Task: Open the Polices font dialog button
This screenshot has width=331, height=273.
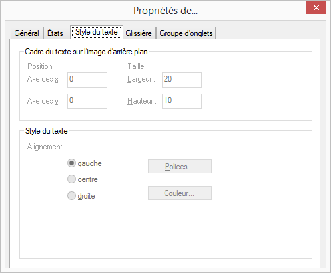Action: click(180, 167)
